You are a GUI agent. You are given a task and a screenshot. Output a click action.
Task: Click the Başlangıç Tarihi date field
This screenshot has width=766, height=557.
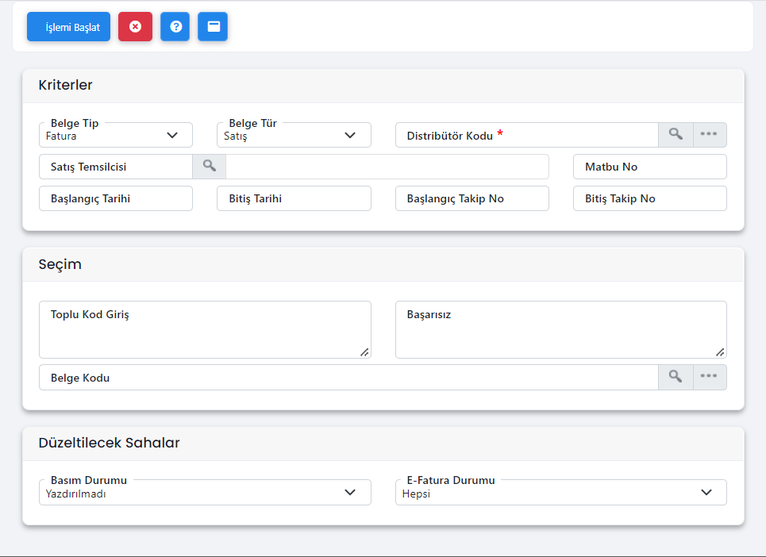[x=116, y=198]
